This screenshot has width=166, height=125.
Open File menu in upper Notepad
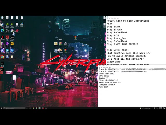coord(107,18)
